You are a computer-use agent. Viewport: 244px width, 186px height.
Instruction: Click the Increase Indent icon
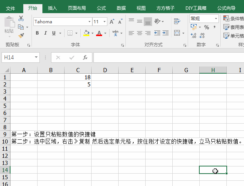[165, 33]
